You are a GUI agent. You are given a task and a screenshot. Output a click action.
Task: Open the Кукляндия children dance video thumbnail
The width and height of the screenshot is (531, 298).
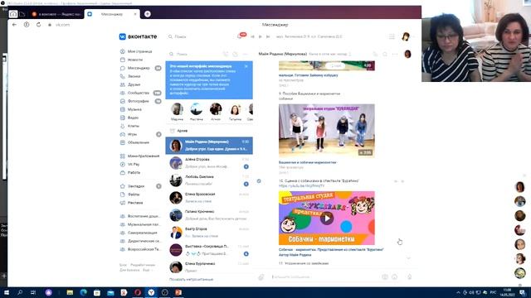[x=326, y=131]
